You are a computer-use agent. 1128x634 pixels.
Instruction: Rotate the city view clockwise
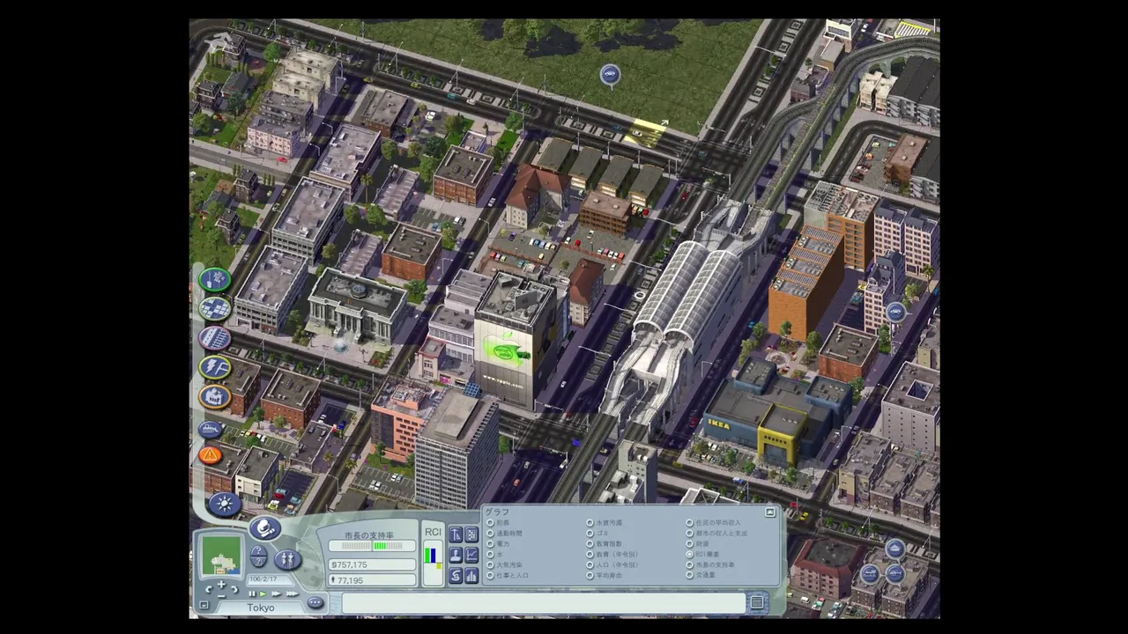coord(234,590)
